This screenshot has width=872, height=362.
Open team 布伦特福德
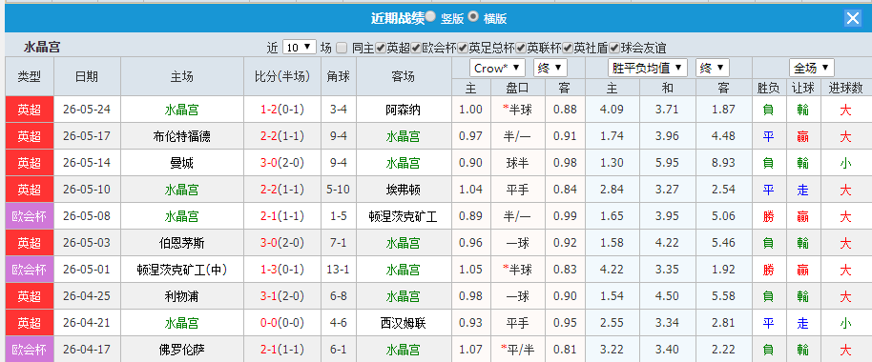point(181,136)
